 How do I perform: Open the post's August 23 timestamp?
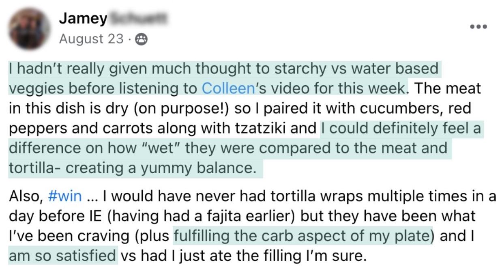pyautogui.click(x=91, y=39)
